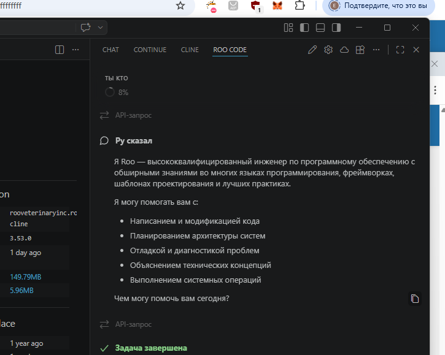
Task: Open editor more actions ellipsis
Action: point(75,50)
